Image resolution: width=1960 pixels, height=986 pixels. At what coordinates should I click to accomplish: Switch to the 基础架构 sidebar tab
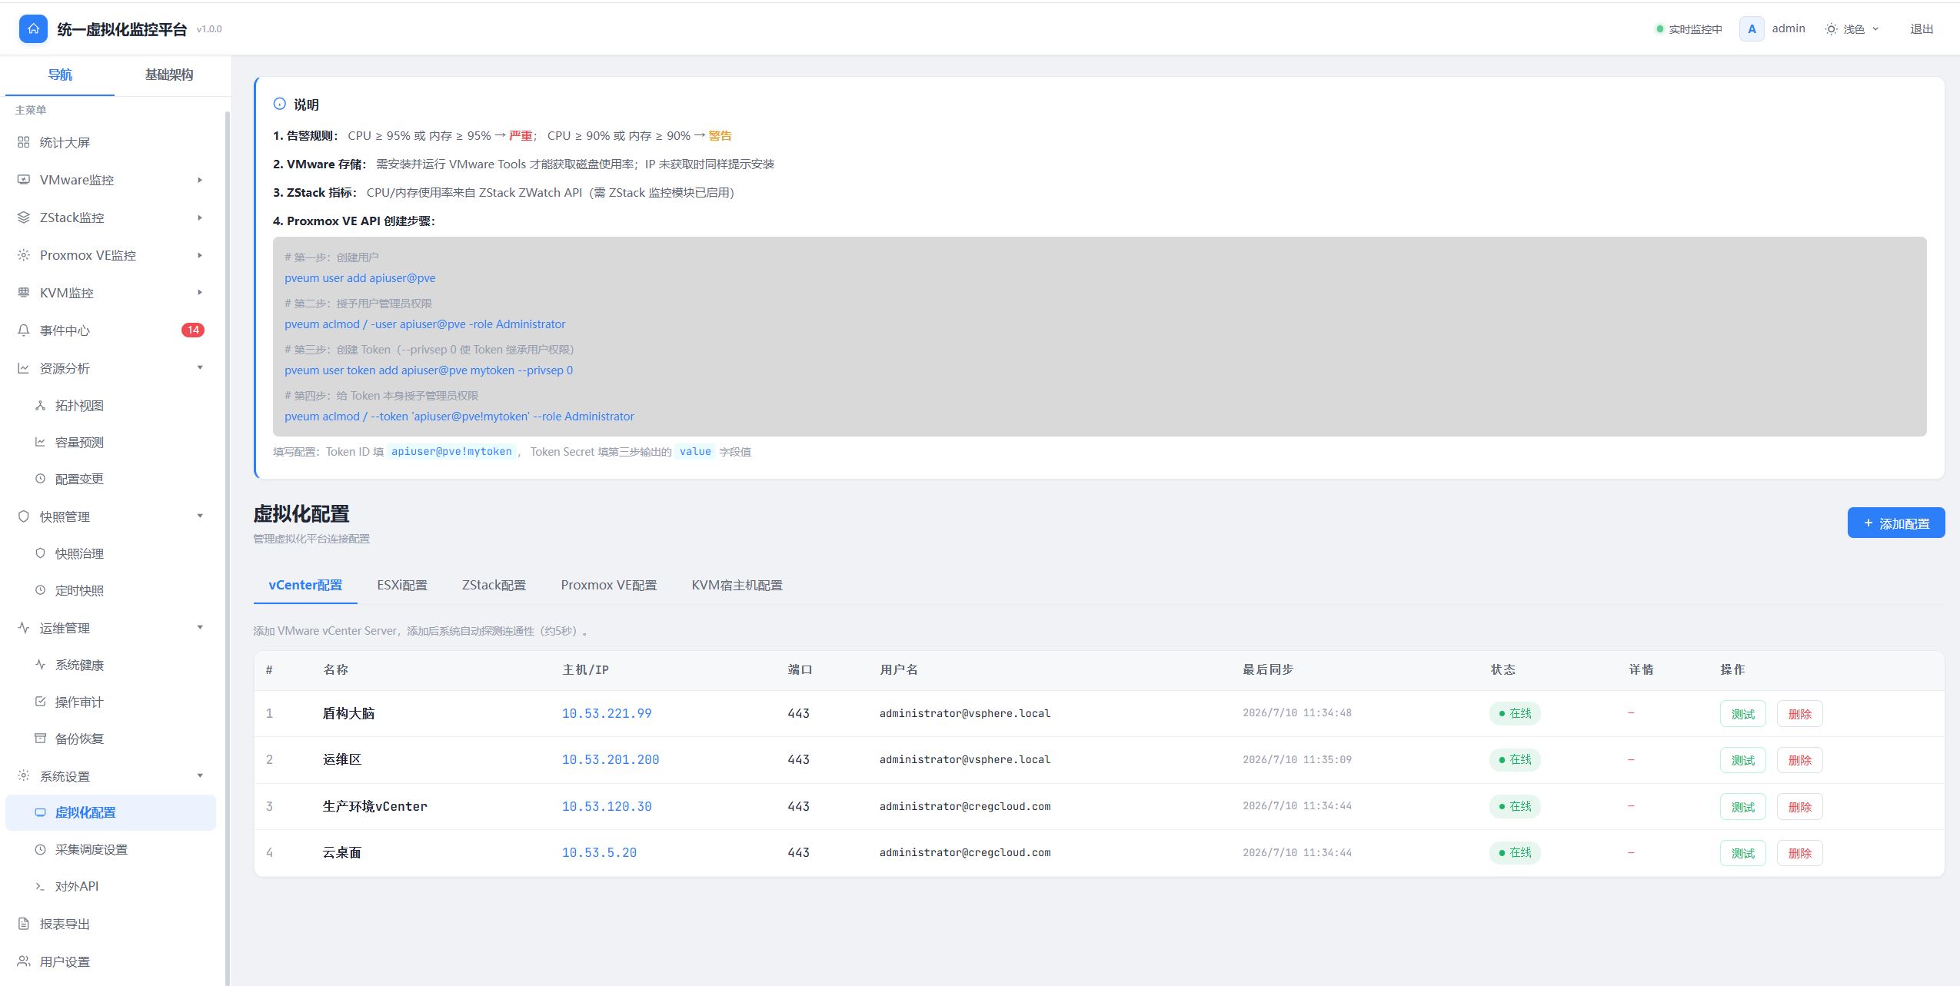click(x=169, y=75)
